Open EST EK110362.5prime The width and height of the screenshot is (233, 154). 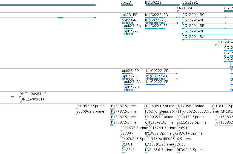click(x=191, y=122)
